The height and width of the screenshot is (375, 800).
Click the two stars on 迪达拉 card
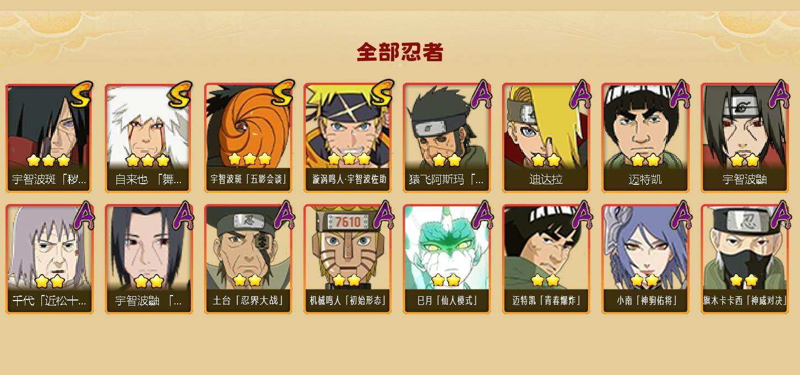point(546,160)
